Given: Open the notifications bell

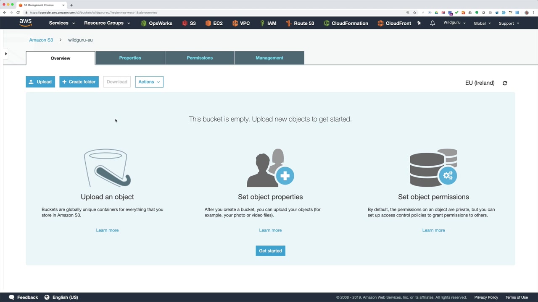Looking at the screenshot, I should coord(433,23).
